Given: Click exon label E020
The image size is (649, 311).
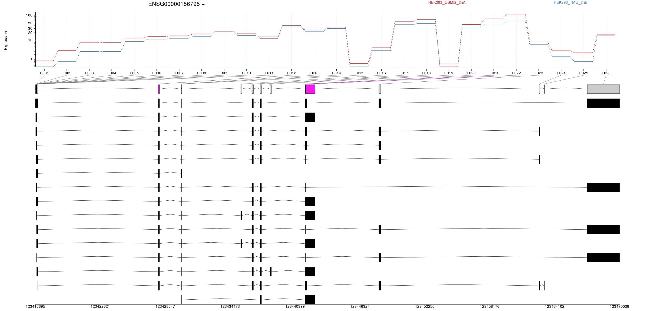Looking at the screenshot, I should [x=471, y=73].
